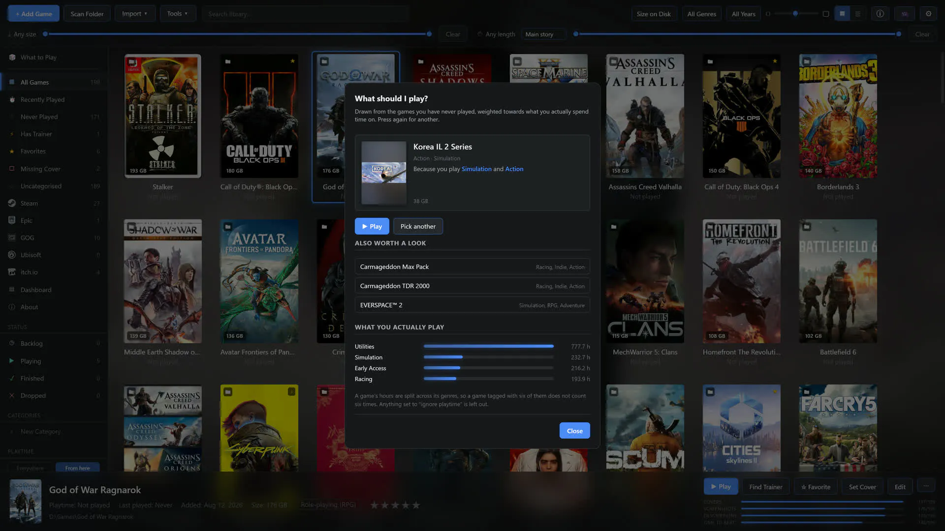
Task: Click the Steam icon in sidebar
Action: coord(12,203)
